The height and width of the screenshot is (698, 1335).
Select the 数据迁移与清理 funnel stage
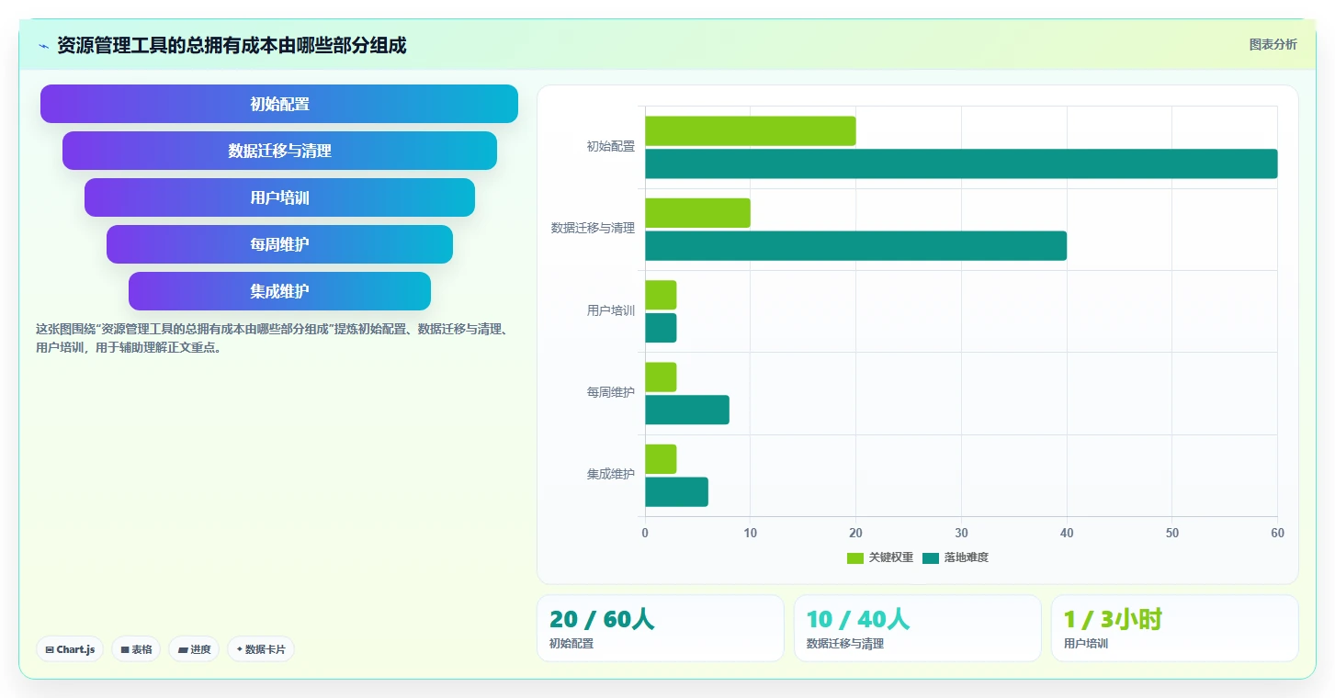tap(279, 151)
